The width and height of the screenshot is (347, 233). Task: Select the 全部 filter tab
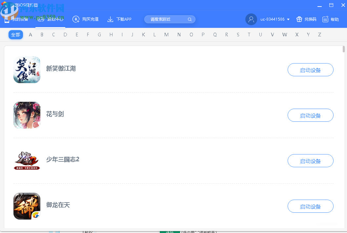point(15,34)
